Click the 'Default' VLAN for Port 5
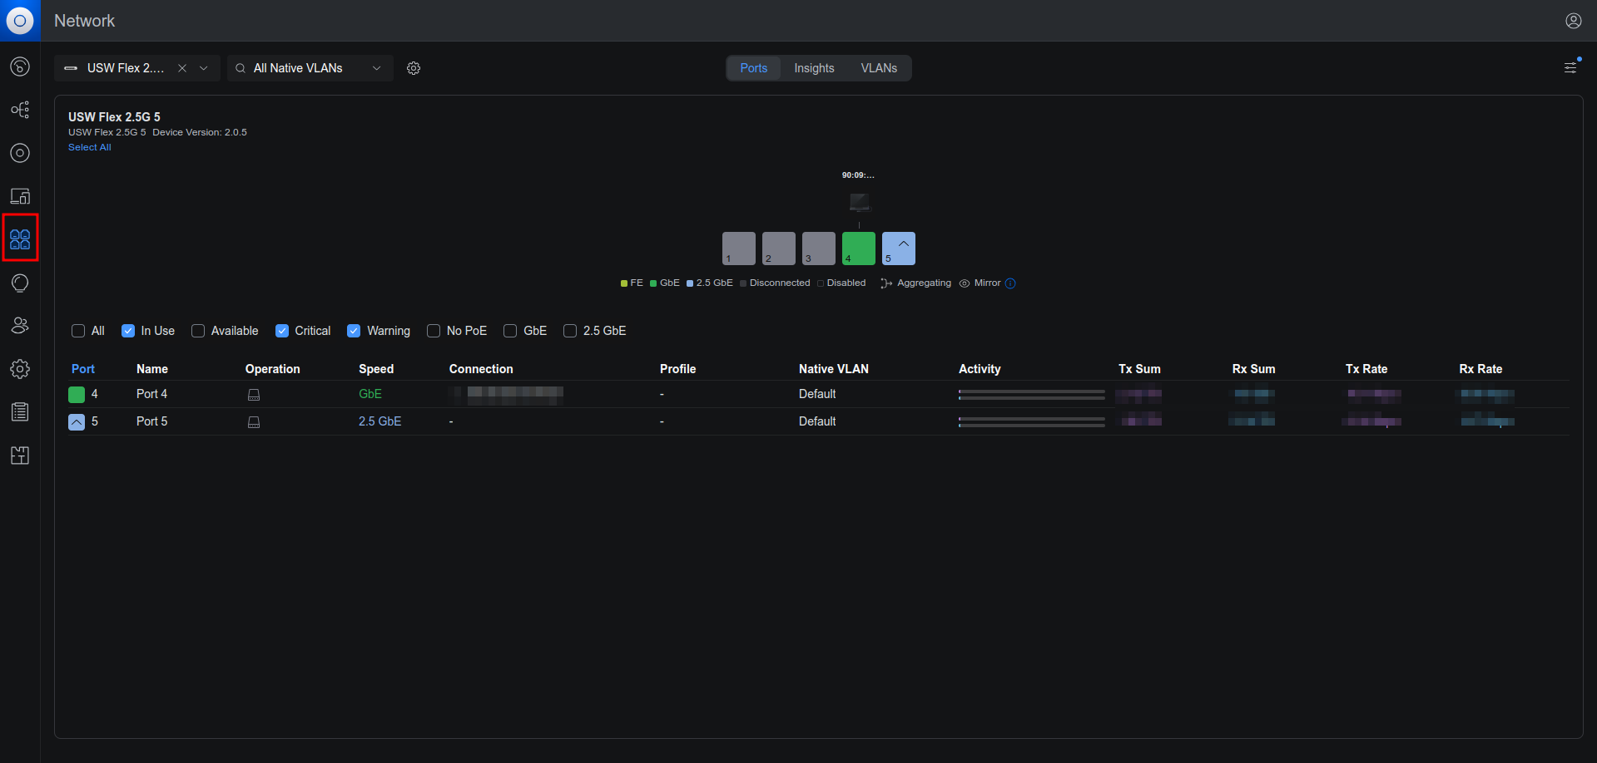 817,421
